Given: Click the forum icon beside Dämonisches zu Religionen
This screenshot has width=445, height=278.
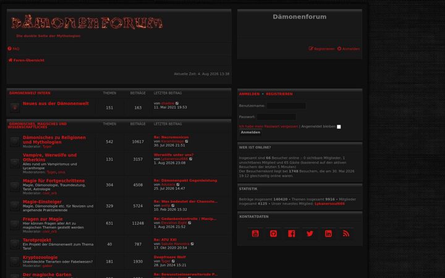Looking at the screenshot, I should point(15,141).
